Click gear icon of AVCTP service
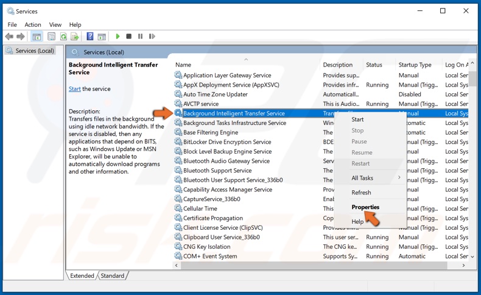This screenshot has width=481, height=295. (x=178, y=104)
